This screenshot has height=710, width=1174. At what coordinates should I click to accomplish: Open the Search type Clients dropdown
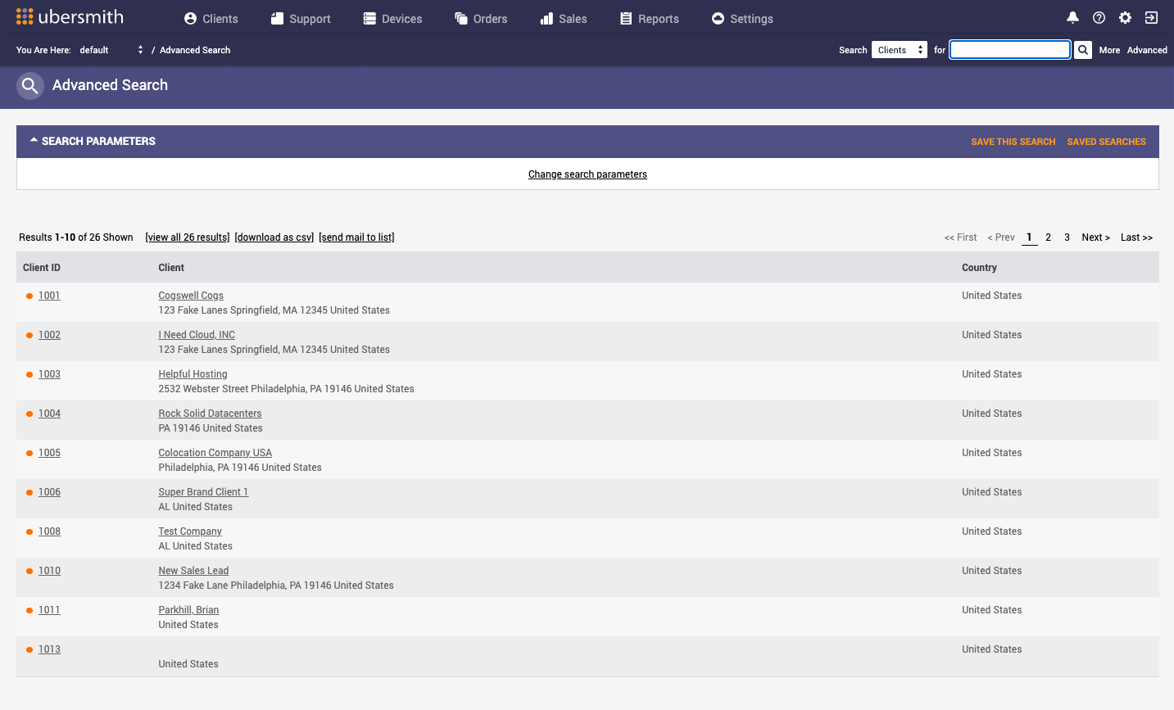click(x=899, y=50)
